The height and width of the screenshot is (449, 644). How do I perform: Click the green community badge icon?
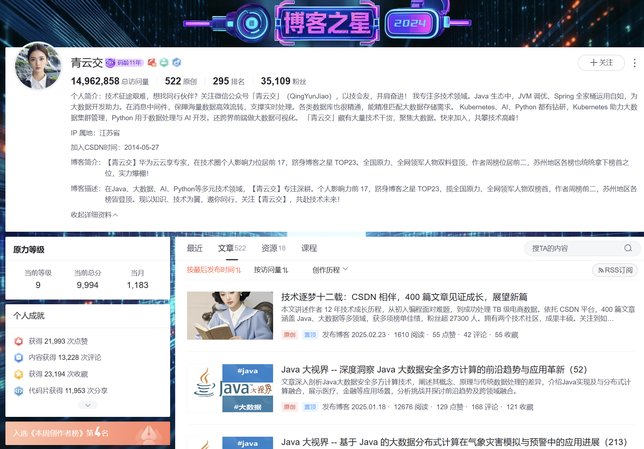click(x=164, y=62)
